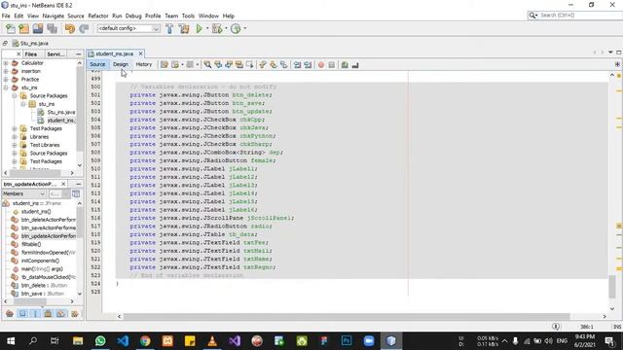
Task: Click the Find Previous Occurrence icon
Action: point(218,65)
